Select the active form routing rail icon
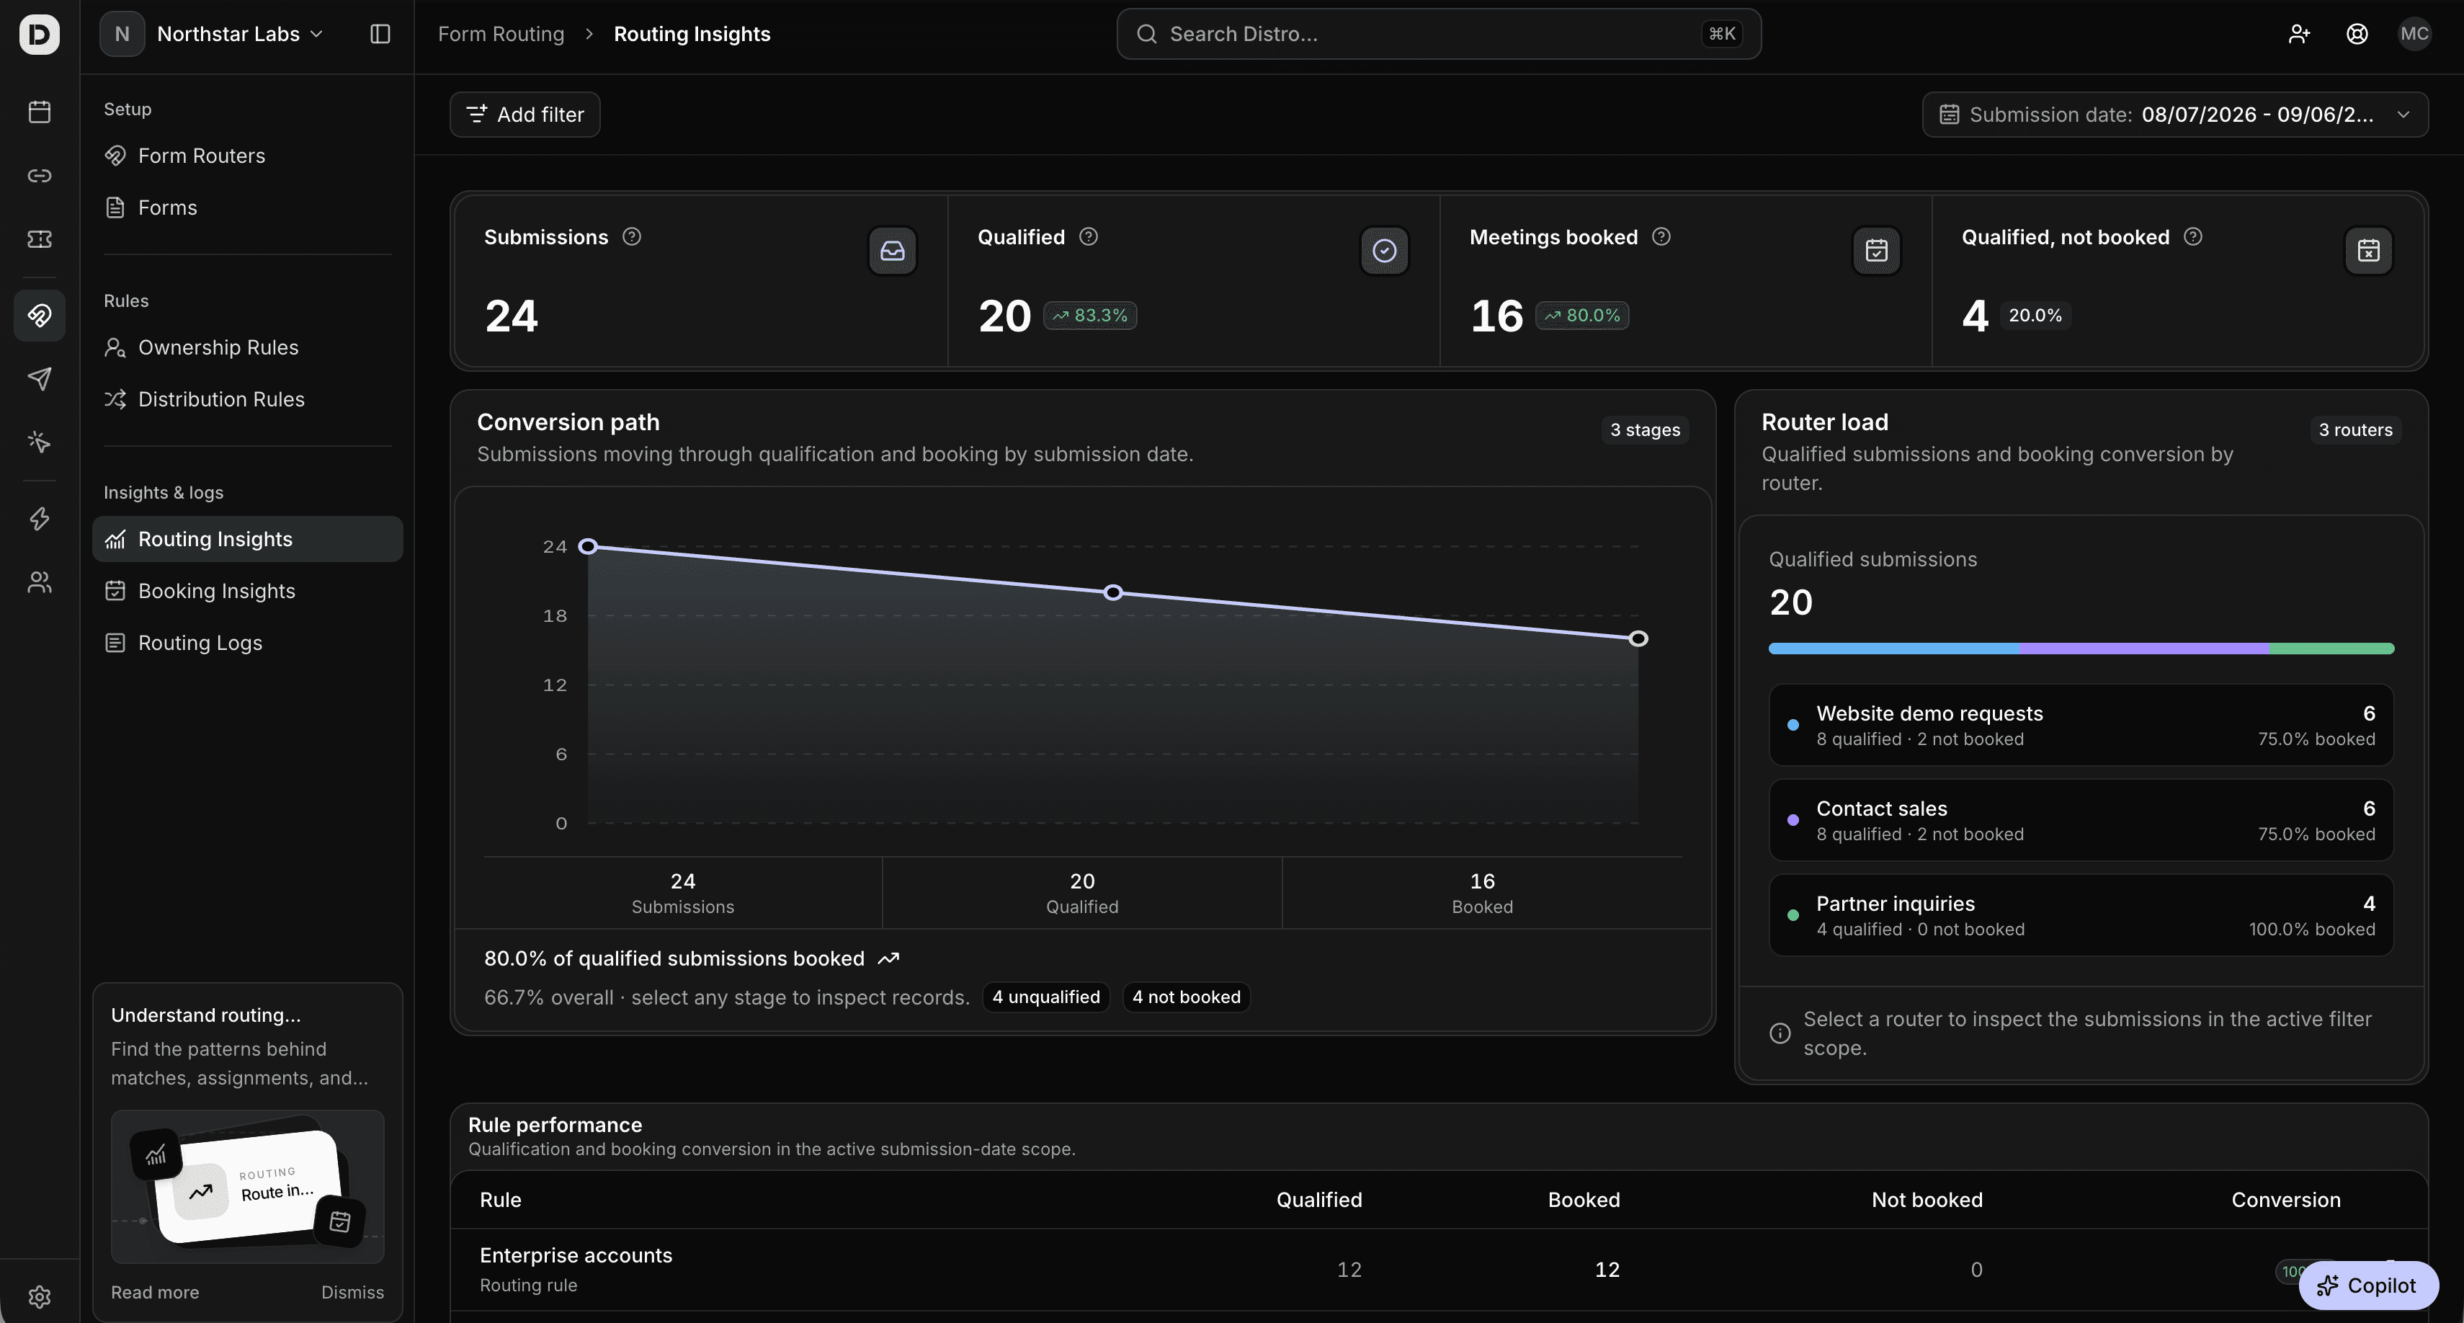Image resolution: width=2464 pixels, height=1323 pixels. tap(39, 315)
